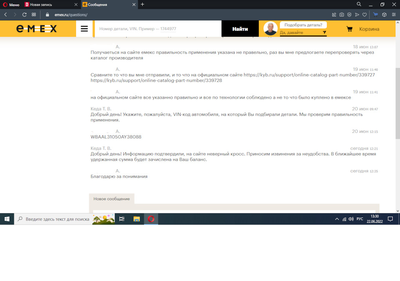Close the Сообщения tab

point(134,5)
